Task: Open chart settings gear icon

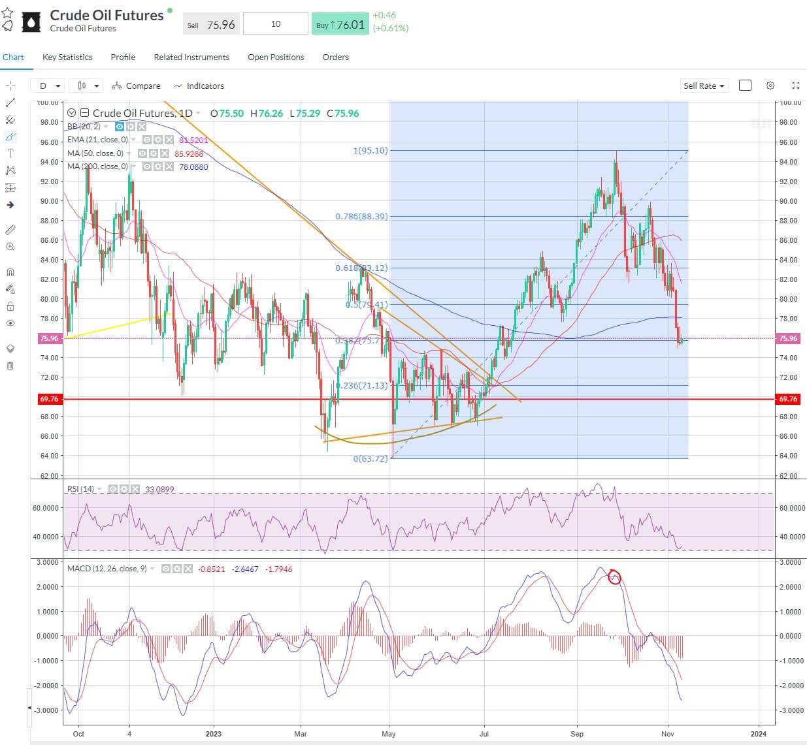Action: [770, 86]
